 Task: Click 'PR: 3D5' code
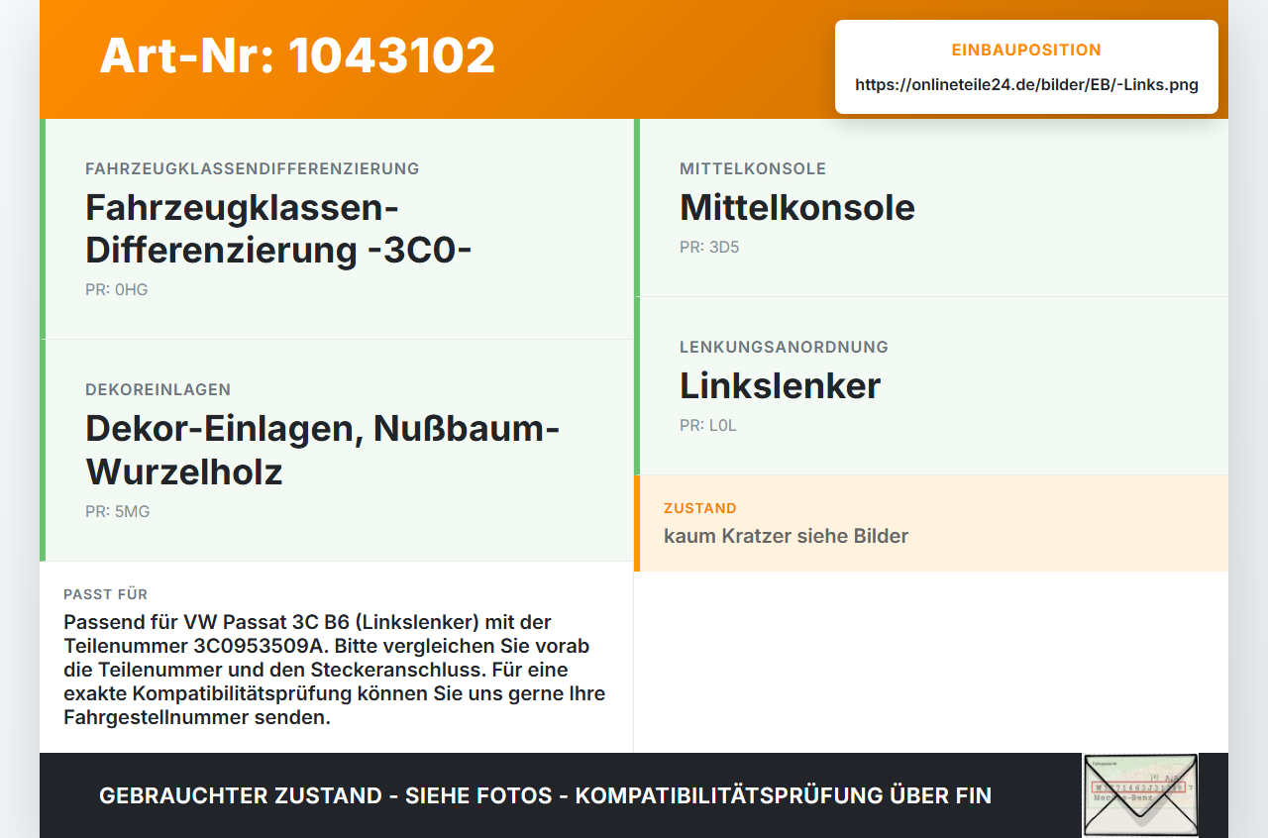pyautogui.click(x=709, y=248)
